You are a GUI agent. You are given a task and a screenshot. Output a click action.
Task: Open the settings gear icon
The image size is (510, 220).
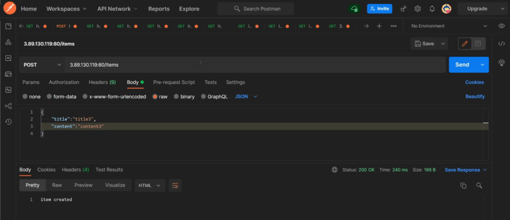click(418, 9)
